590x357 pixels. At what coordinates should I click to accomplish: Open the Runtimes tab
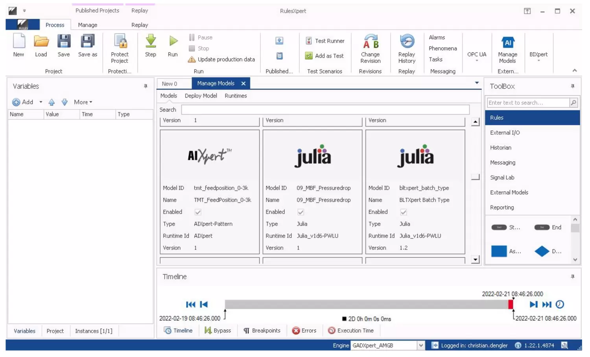pos(236,96)
